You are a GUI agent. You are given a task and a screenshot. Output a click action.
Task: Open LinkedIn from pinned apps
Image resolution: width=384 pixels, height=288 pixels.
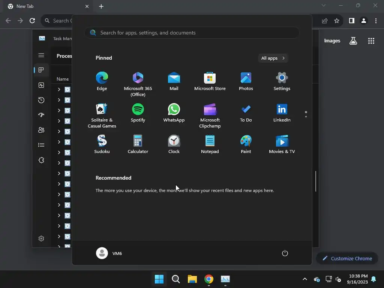[282, 113]
